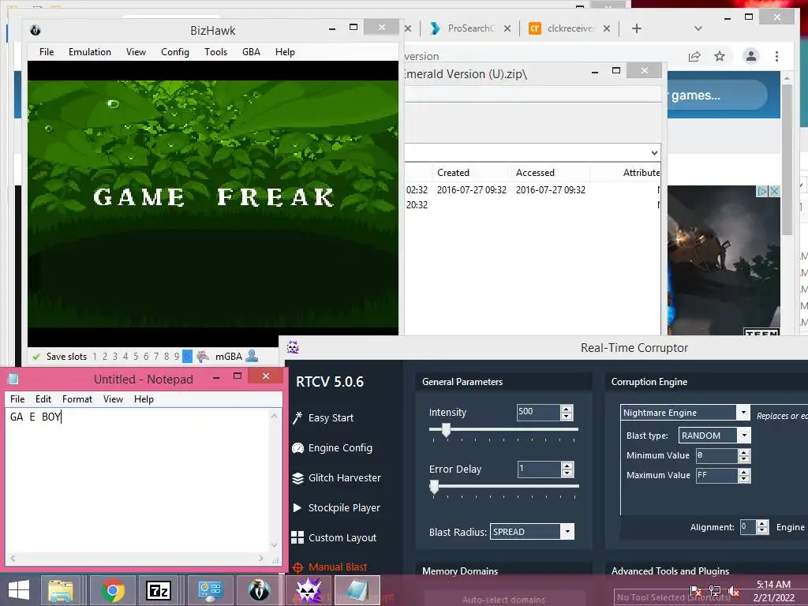808x606 pixels.
Task: Decrease Error Delay with down arrow
Action: (567, 473)
